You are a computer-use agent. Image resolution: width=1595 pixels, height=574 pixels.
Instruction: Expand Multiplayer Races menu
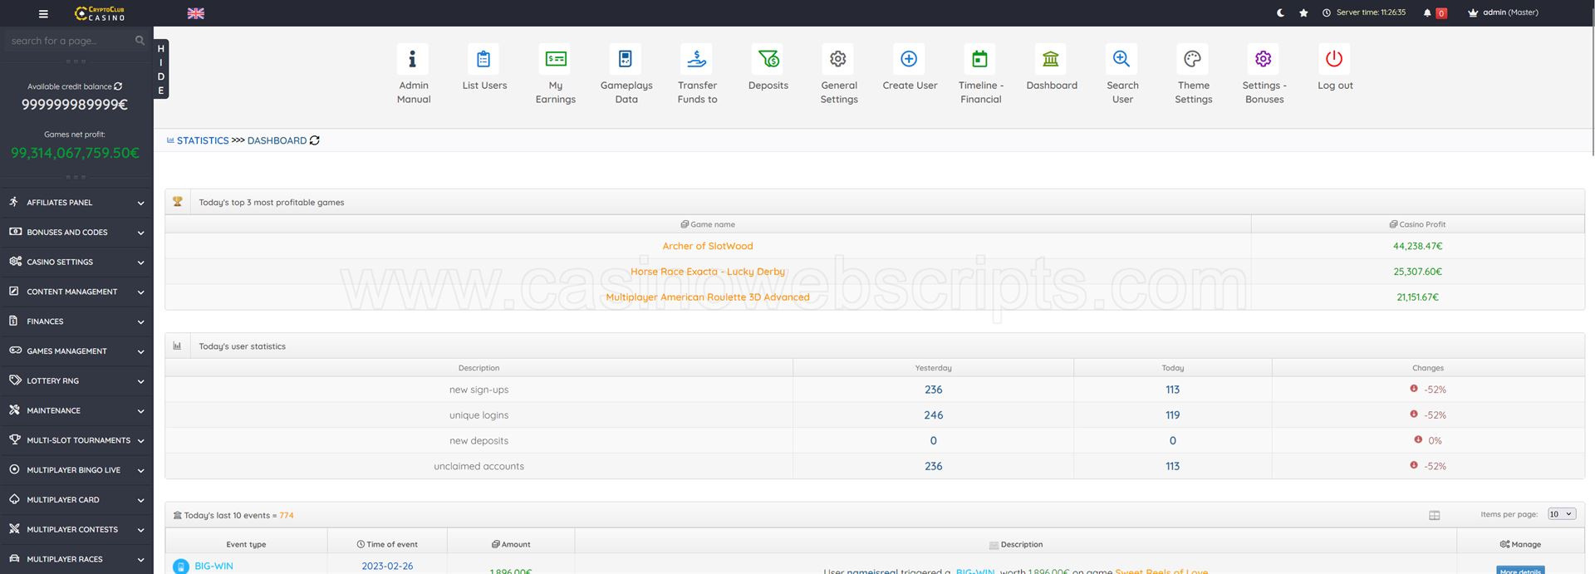pos(76,559)
